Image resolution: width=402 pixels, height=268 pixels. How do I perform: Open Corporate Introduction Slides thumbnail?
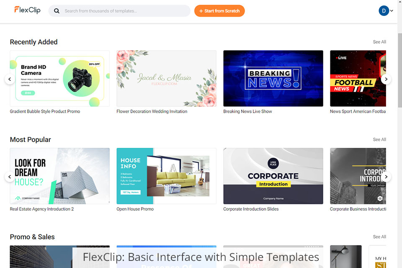coord(273,176)
